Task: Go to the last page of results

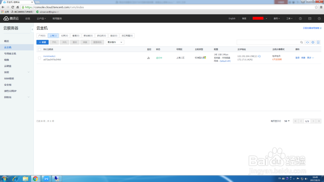Action: [319, 121]
